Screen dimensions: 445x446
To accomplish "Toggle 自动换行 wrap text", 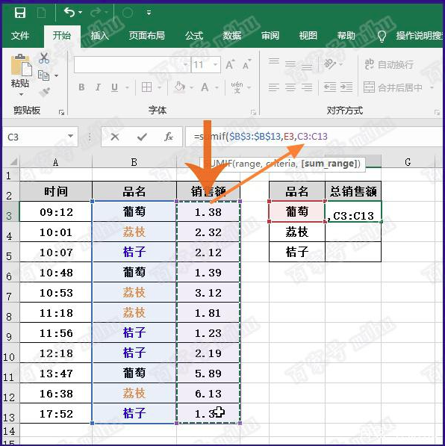I will tap(389, 64).
